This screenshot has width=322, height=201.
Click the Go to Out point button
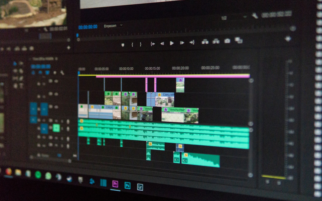(192, 43)
